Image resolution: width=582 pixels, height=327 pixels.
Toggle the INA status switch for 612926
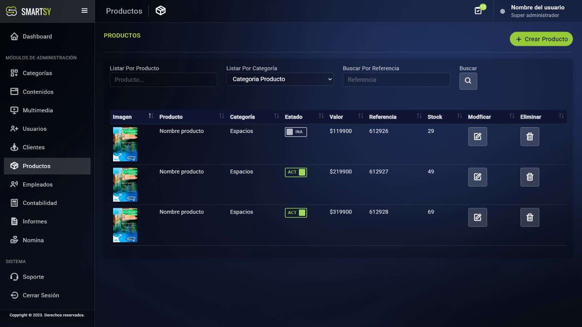[296, 132]
